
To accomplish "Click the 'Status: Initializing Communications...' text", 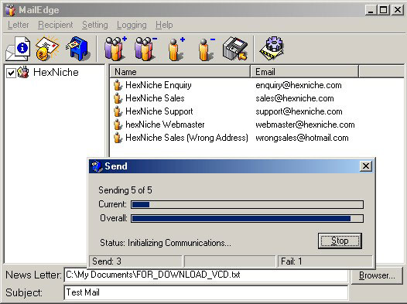I will [166, 243].
